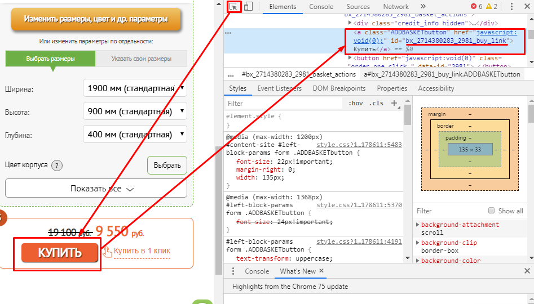Click the breadcrumb ellipsis at left
The image size is (534, 304).
click(231, 74)
